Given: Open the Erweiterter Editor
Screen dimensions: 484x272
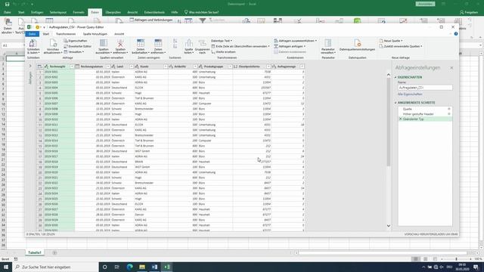Looking at the screenshot, I should (x=77, y=46).
